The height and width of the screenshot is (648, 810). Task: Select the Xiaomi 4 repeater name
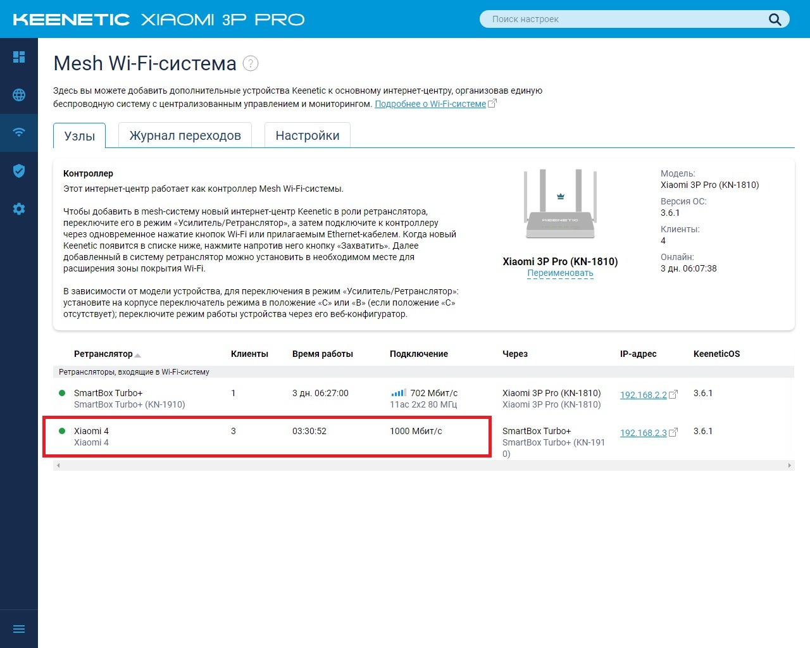tap(91, 431)
